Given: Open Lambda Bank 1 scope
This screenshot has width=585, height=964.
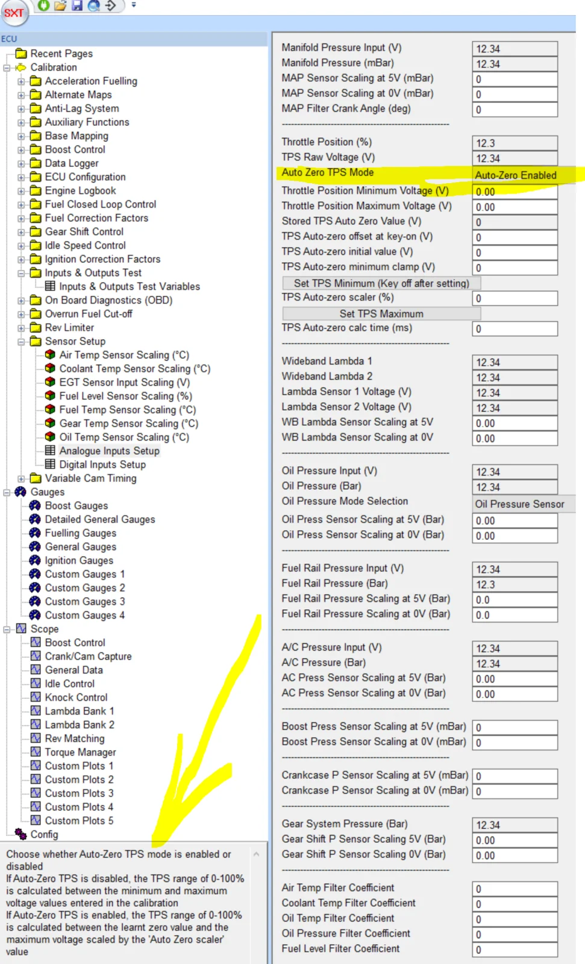Looking at the screenshot, I should pyautogui.click(x=80, y=711).
